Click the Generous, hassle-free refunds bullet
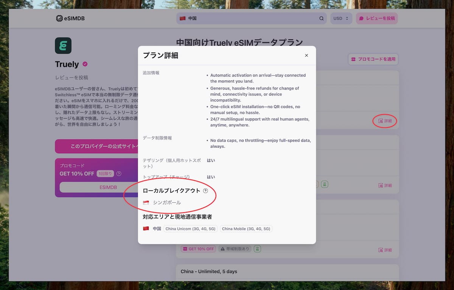Viewport: 454px width, 290px height. click(255, 94)
